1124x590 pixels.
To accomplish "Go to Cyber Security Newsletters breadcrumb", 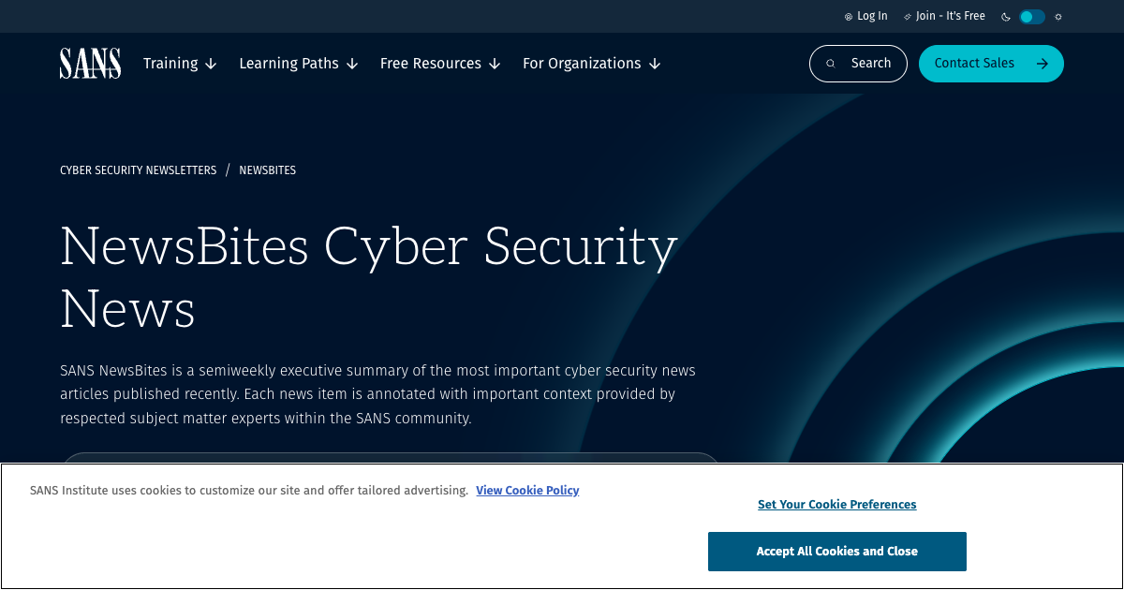I will (x=138, y=170).
